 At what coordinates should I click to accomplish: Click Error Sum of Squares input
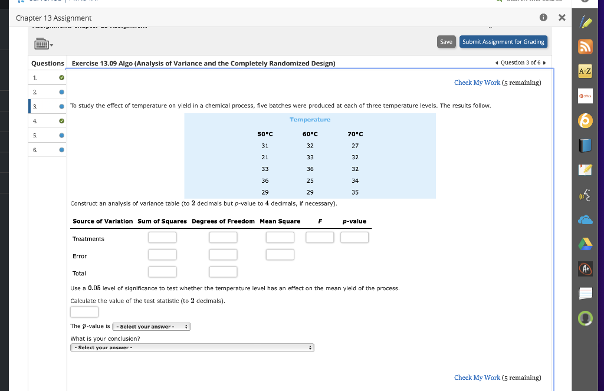[162, 255]
